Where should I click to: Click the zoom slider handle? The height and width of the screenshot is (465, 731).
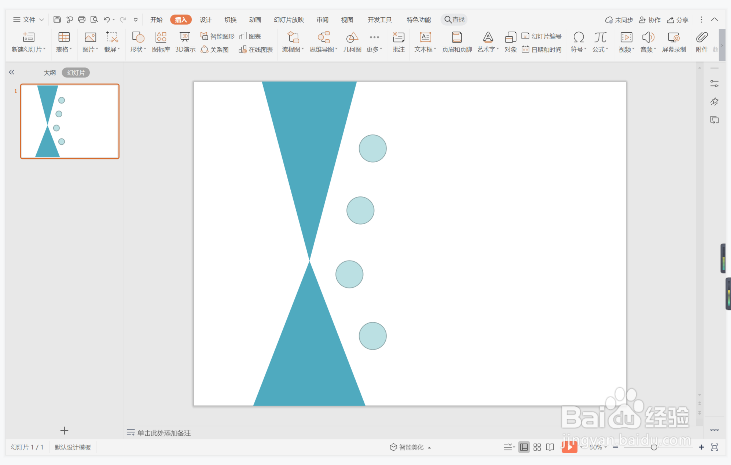(654, 447)
